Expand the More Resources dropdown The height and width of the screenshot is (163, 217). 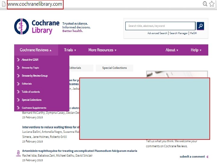[102, 50]
